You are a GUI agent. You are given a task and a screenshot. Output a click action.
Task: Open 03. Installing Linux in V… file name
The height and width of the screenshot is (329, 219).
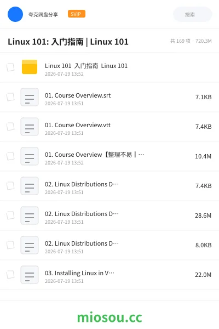(79, 273)
